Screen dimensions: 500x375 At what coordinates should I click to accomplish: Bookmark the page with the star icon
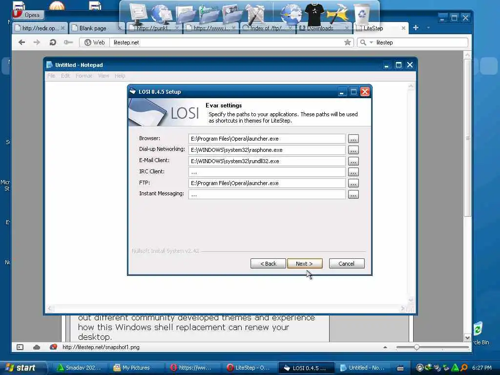[348, 42]
